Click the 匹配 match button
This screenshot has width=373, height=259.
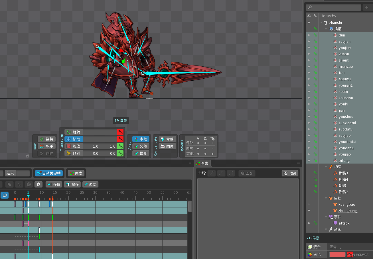point(246,173)
